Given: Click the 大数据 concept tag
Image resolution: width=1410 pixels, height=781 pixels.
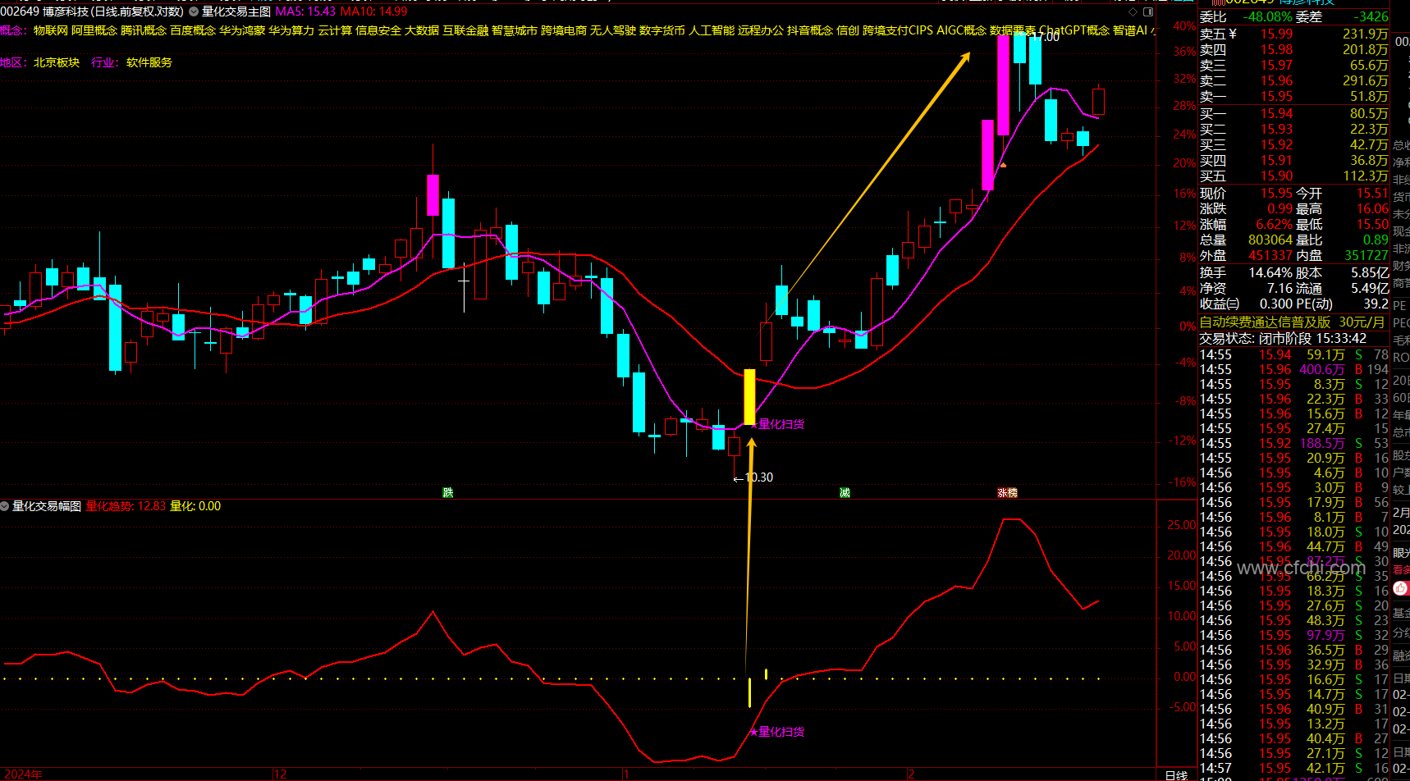Looking at the screenshot, I should 422,30.
